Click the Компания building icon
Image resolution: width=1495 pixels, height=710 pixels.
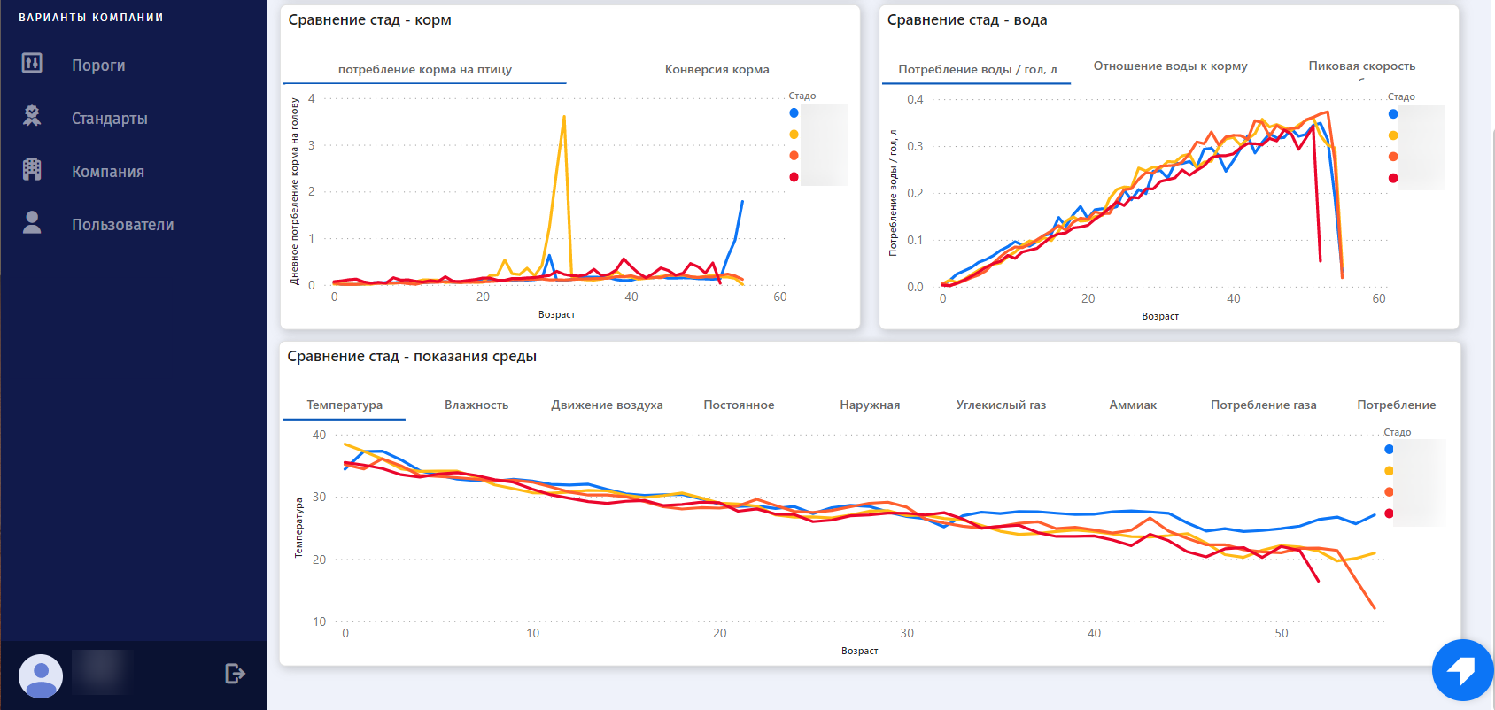click(x=32, y=169)
